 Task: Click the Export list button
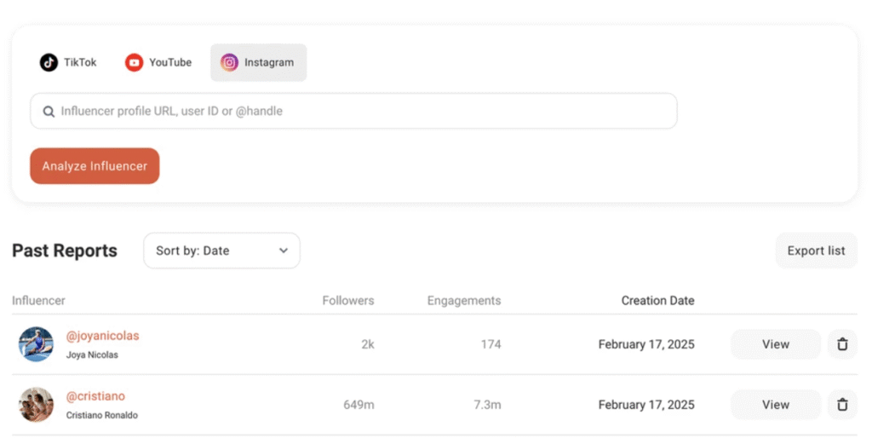[x=817, y=251]
